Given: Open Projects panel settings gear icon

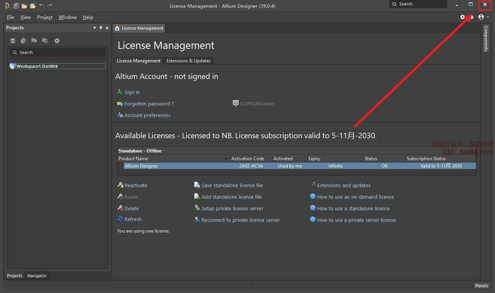Looking at the screenshot, I should click(x=57, y=41).
